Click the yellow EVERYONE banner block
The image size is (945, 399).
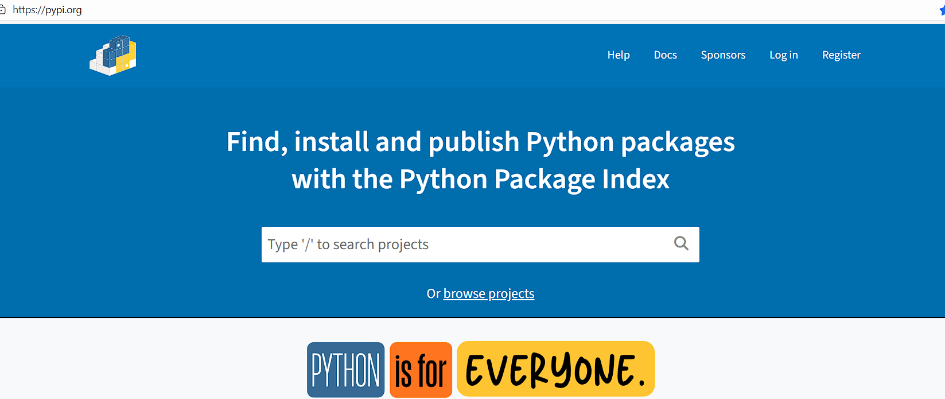555,369
